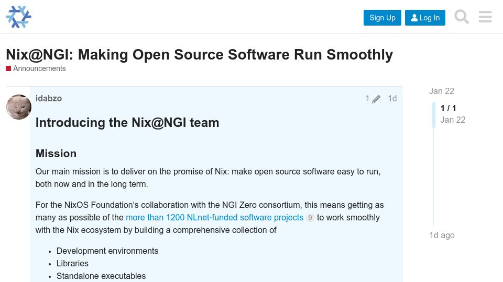Jump to Jan 22 at timeline top
This screenshot has height=282, width=503.
[x=441, y=91]
